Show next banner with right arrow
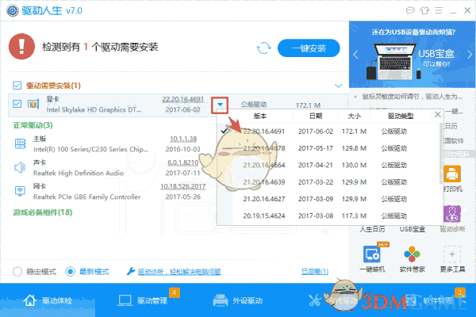The image size is (476, 317). click(470, 55)
